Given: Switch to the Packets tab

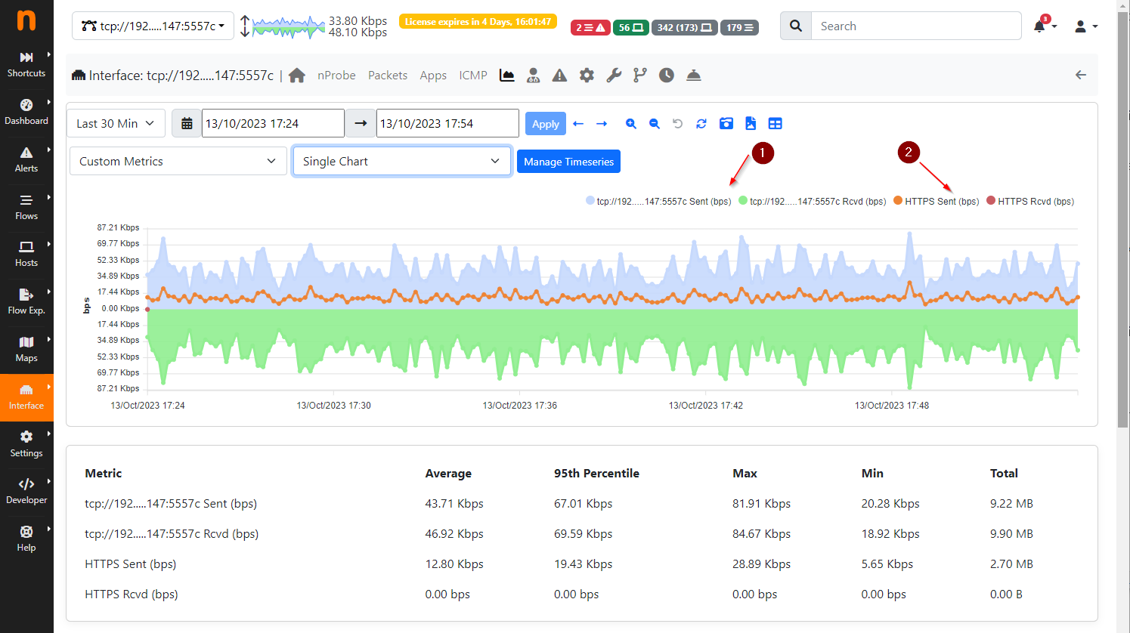Looking at the screenshot, I should coord(388,75).
